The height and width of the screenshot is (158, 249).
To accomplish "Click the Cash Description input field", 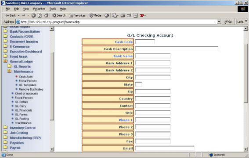I will [x=177, y=49].
